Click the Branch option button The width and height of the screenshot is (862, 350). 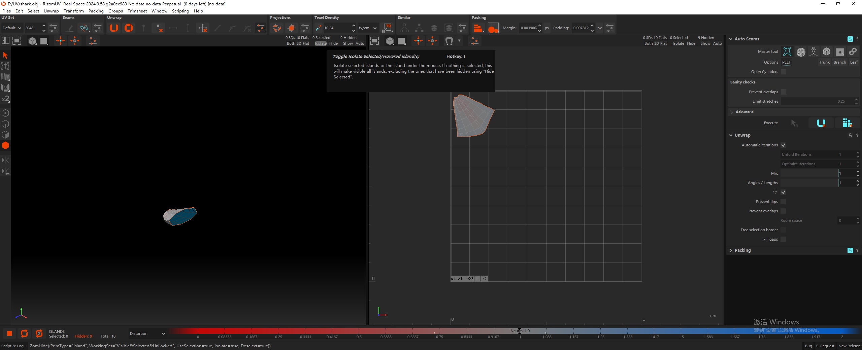[839, 62]
